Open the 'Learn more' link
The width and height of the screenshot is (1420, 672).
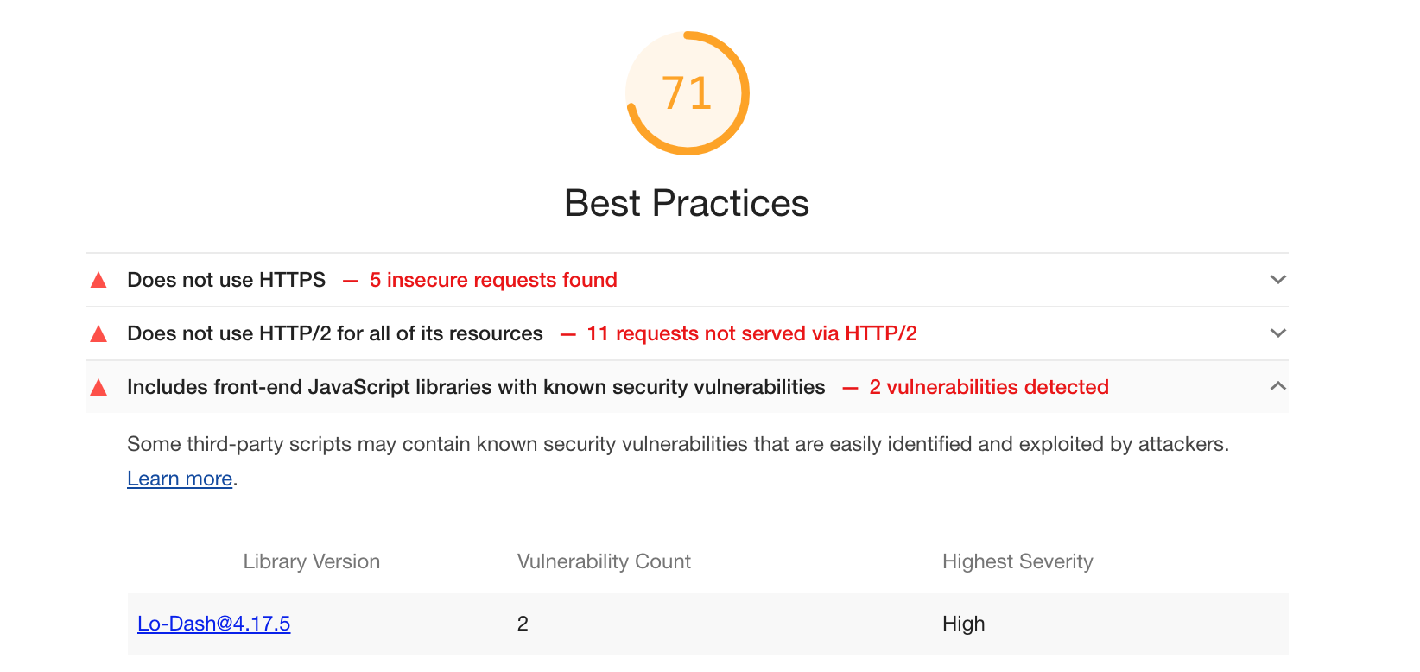[x=180, y=478]
